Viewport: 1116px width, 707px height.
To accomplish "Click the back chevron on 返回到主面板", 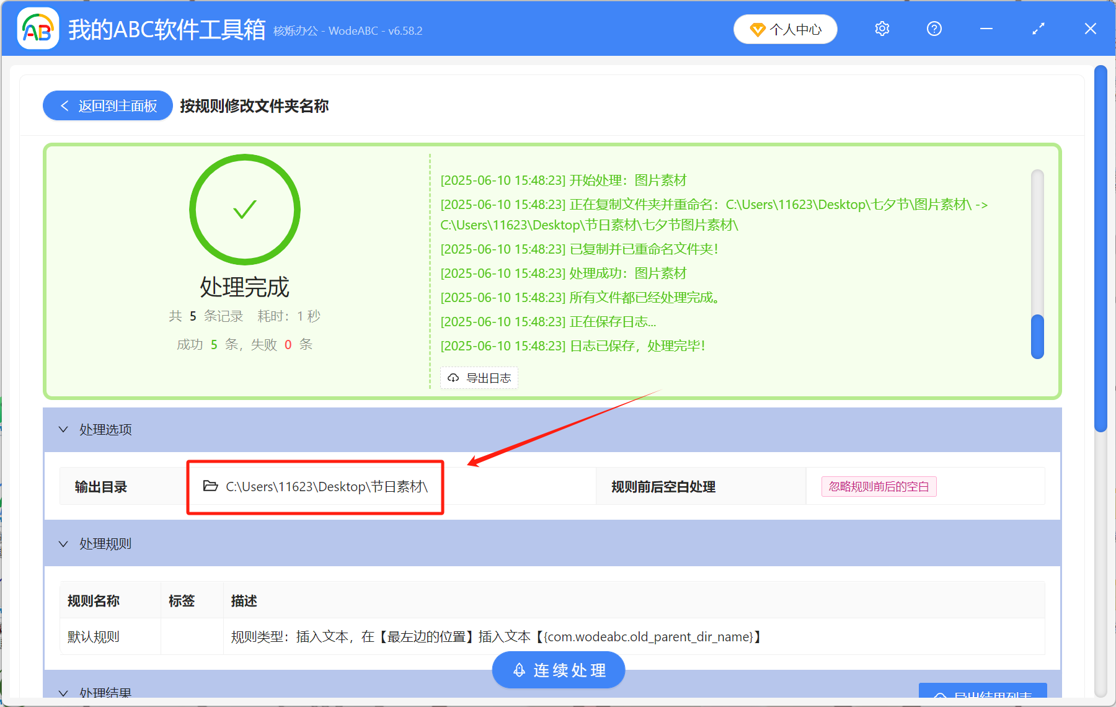I will point(64,105).
